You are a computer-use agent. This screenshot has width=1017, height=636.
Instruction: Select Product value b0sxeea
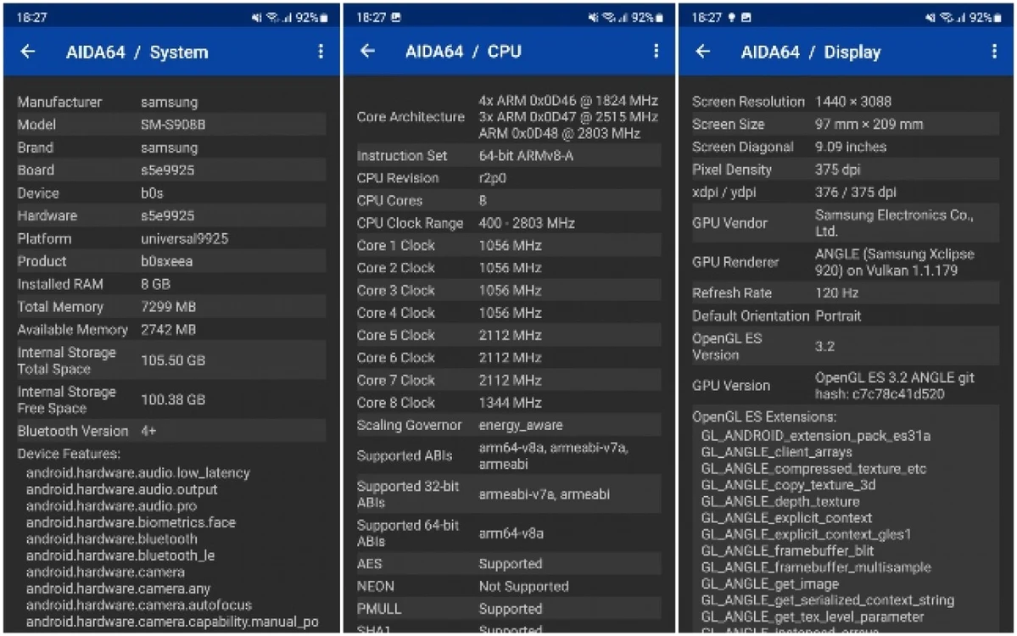pos(167,261)
